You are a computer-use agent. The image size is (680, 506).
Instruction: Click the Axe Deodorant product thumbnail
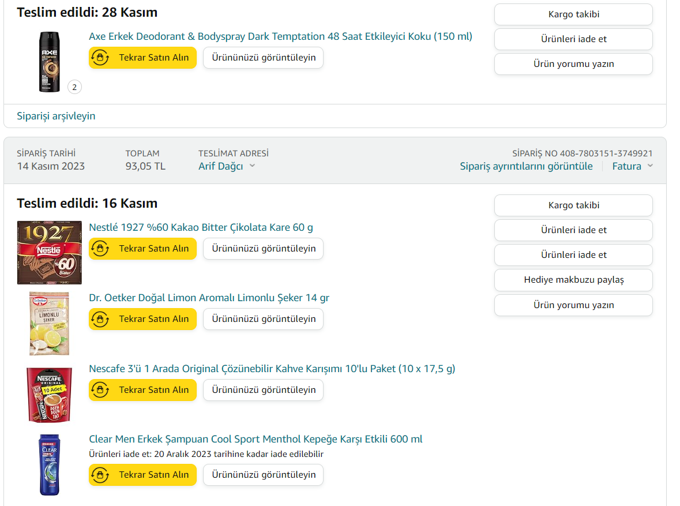50,62
